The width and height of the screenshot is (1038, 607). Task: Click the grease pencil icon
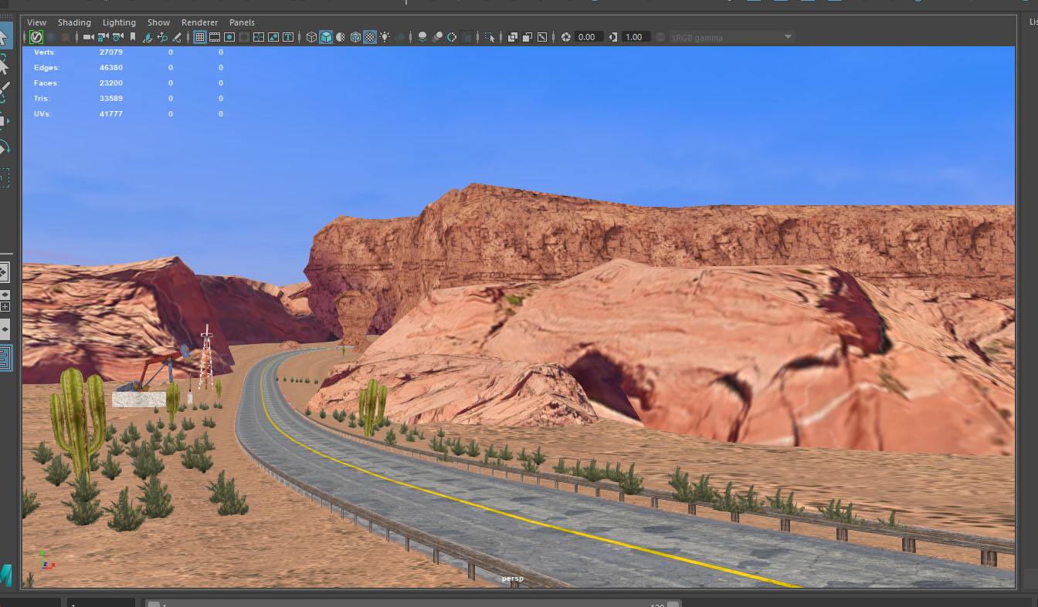tap(177, 37)
